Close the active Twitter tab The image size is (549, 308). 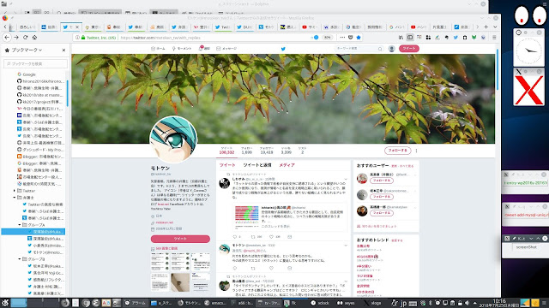pos(77,27)
